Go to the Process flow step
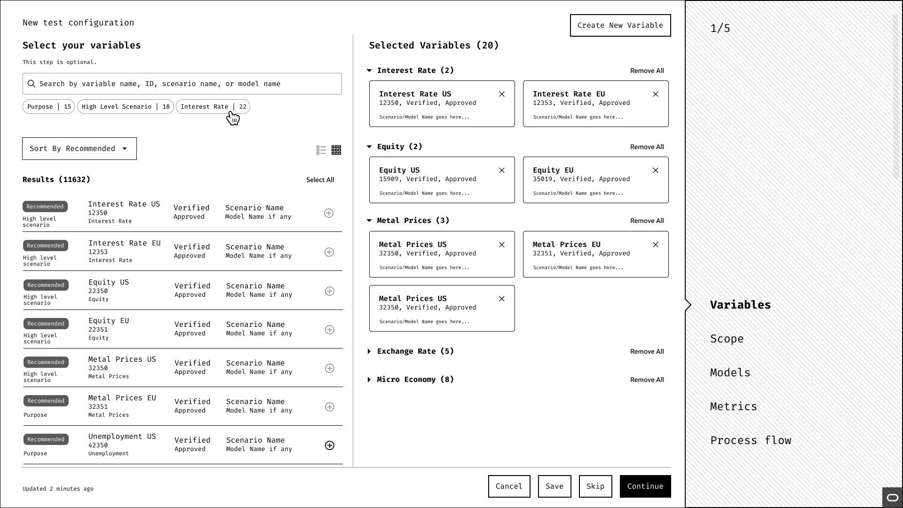 (x=751, y=440)
